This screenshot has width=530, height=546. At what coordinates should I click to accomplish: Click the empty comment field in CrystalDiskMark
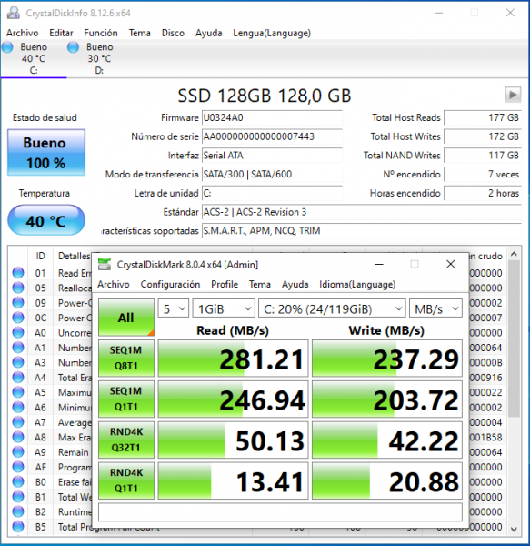coord(280,511)
